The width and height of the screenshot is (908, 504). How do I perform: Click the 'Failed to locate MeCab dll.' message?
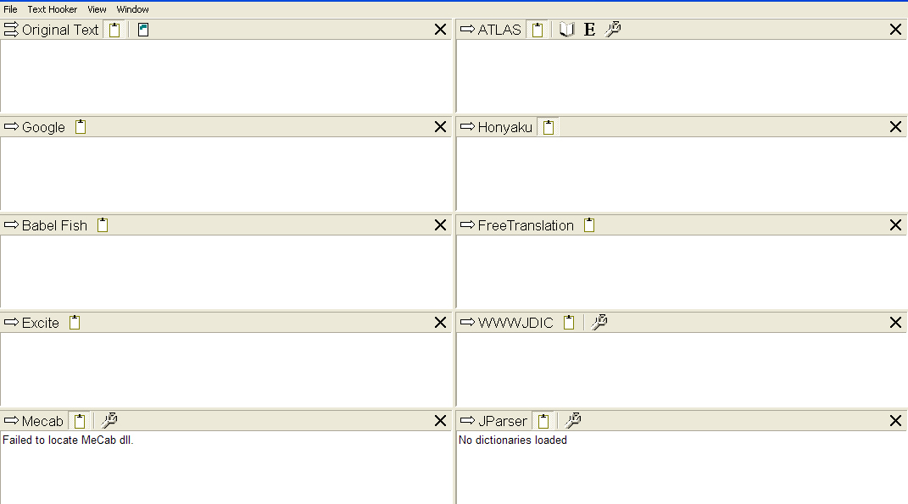68,440
